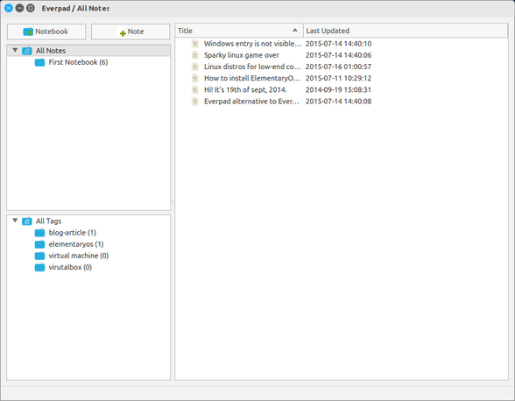Create a new Notebook using the Notebook button
Image resolution: width=515 pixels, height=401 pixels.
(46, 32)
